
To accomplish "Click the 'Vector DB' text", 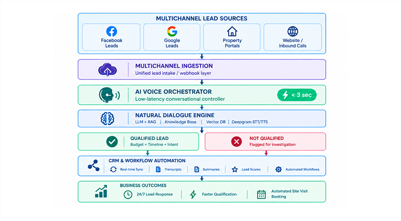I will (216, 122).
